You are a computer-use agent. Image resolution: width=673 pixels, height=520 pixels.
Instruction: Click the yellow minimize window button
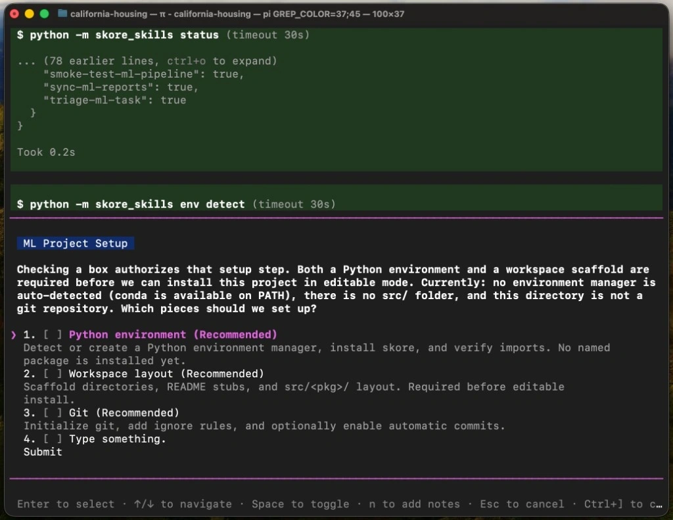click(x=29, y=14)
